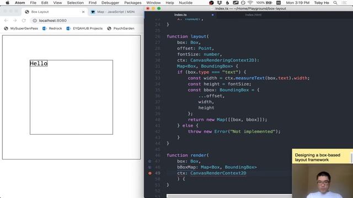Click the webcam video thumbnail

(322, 181)
